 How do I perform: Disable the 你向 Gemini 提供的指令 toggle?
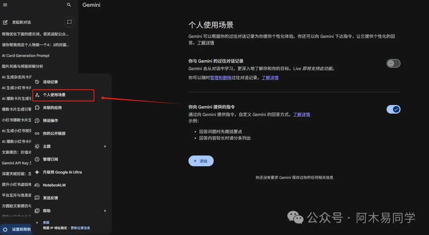coord(393,109)
